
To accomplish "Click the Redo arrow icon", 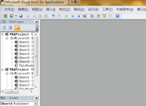I will [x=59, y=16].
